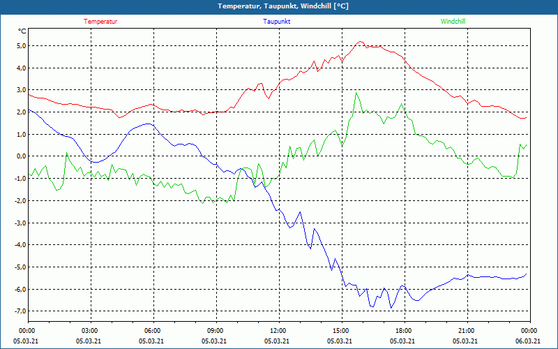The image size is (558, 349).
Task: Click the -4,0 y-axis value
Action: [x=20, y=245]
